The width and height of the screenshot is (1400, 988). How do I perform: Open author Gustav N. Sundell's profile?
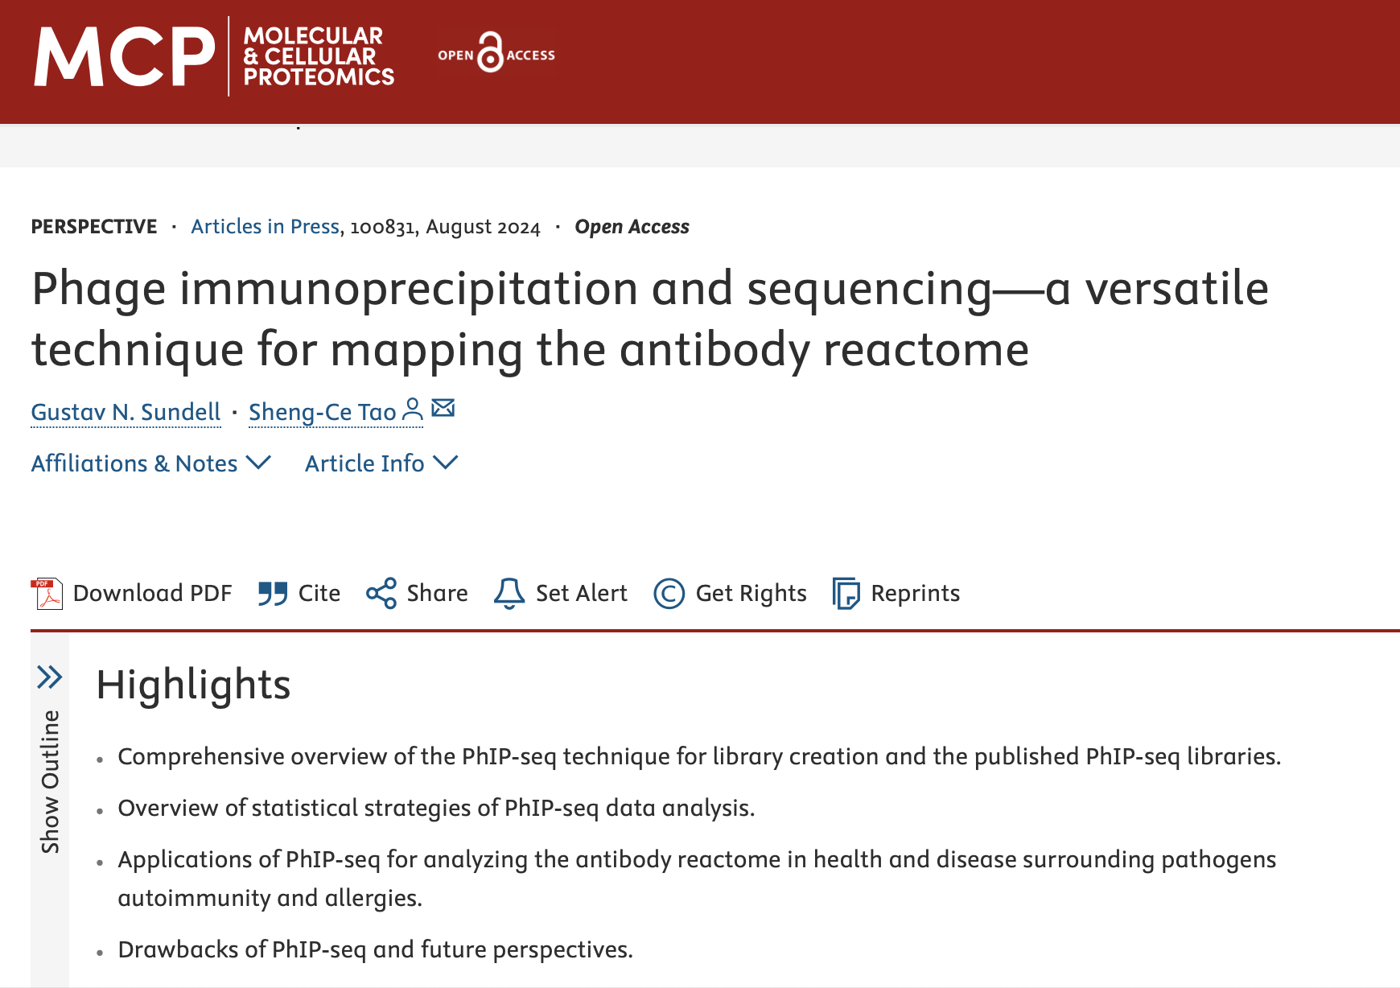126,412
